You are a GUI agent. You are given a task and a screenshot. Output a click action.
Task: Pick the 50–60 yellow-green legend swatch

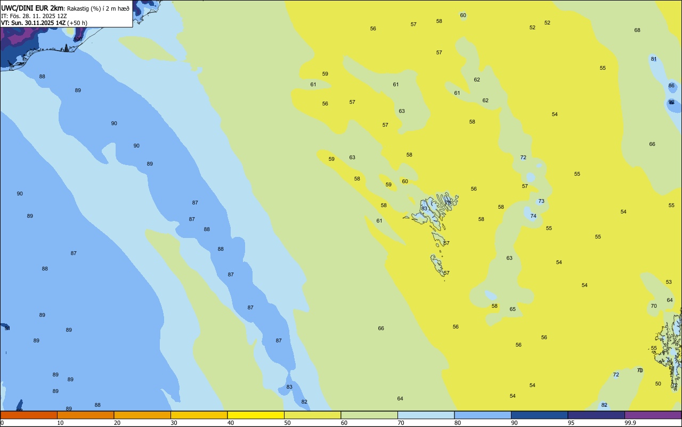click(312, 415)
